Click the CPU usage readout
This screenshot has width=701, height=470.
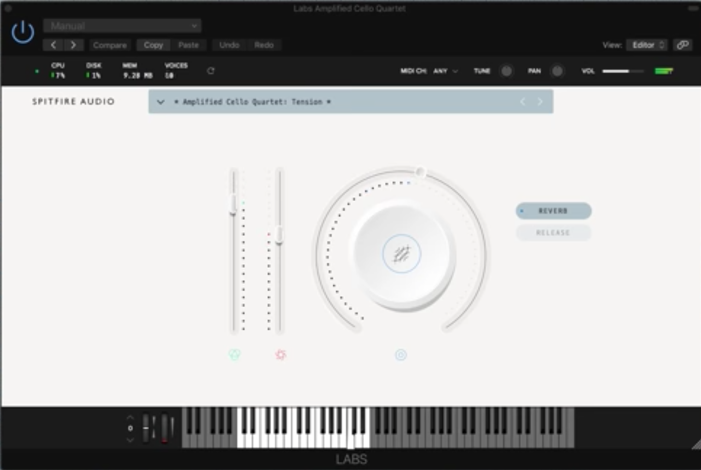pyautogui.click(x=58, y=71)
